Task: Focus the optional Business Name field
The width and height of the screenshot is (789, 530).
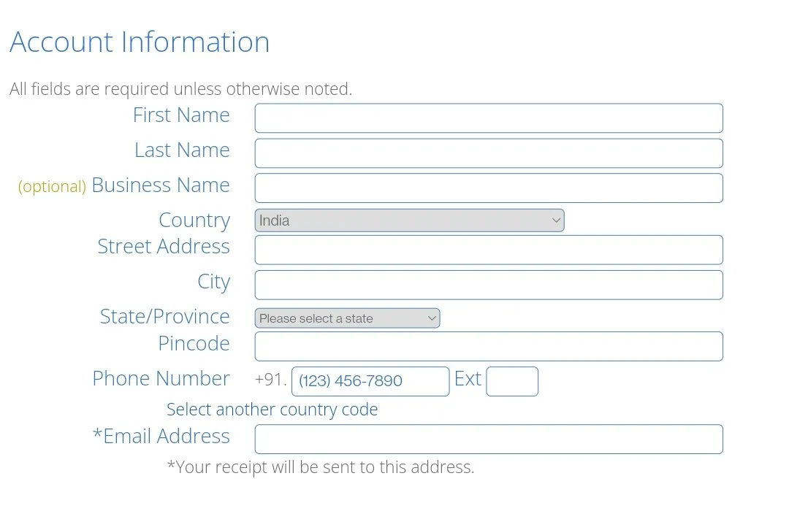Action: (x=489, y=188)
